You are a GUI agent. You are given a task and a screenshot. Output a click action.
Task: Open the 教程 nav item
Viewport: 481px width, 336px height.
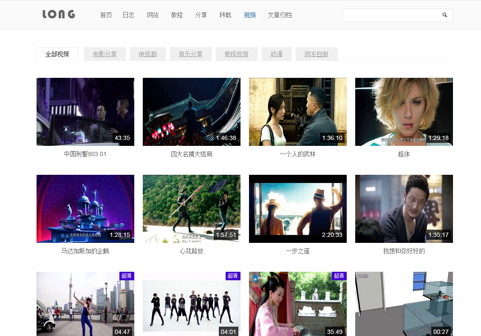[x=177, y=15]
